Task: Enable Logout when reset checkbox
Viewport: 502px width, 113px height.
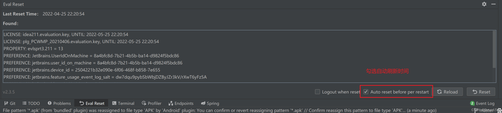Action: [318, 92]
